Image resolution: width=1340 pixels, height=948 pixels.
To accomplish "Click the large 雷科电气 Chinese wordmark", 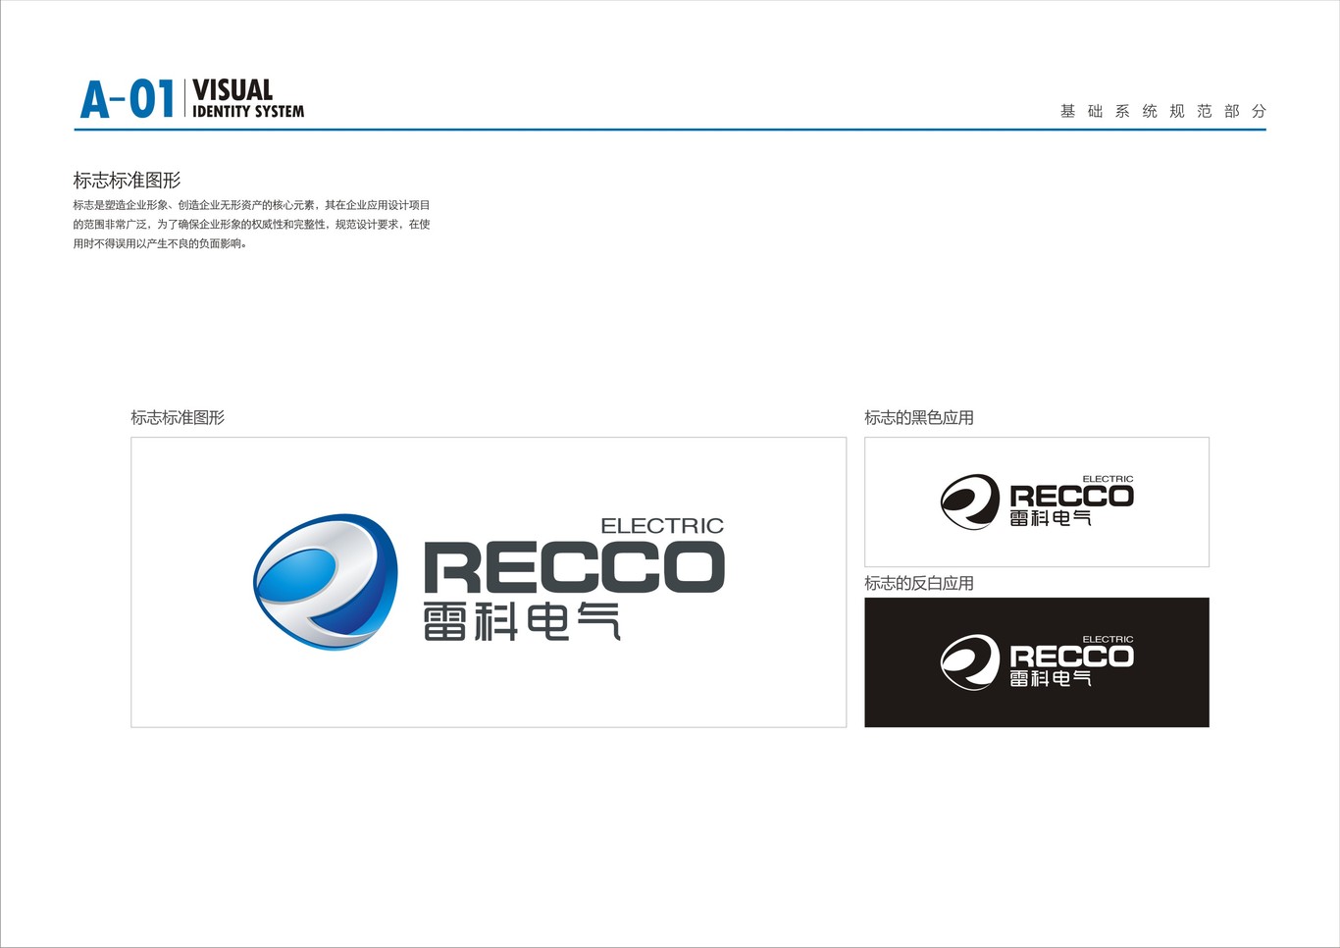I will pyautogui.click(x=522, y=622).
